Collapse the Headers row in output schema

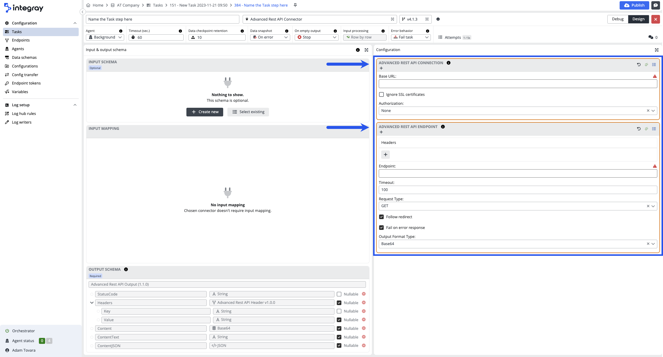point(92,303)
